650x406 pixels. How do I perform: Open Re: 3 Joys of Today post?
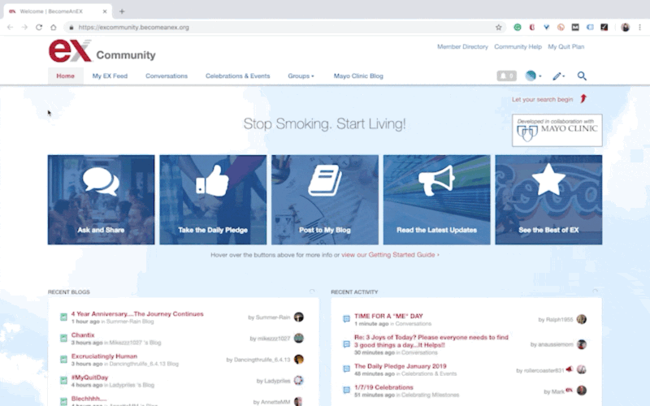coord(431,341)
